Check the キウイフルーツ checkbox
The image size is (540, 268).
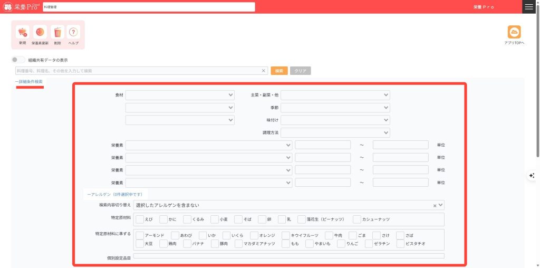tap(285, 235)
